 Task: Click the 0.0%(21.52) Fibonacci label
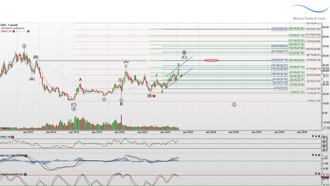[x=298, y=93]
